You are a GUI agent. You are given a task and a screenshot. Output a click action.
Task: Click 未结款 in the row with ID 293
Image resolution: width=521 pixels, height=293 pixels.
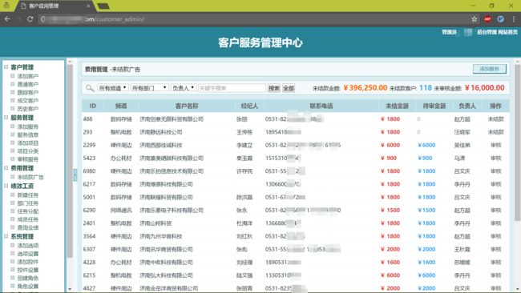point(495,132)
